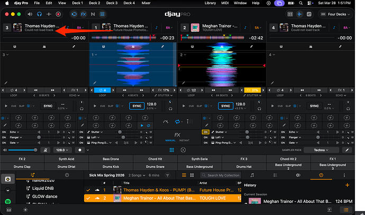
Task: Open Control Center in the menu bar
Action: (x=309, y=3)
